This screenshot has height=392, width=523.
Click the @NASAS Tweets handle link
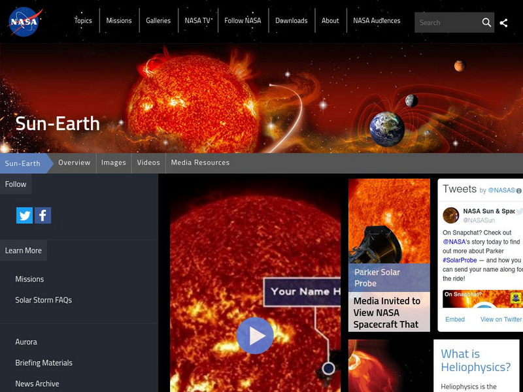click(x=501, y=190)
